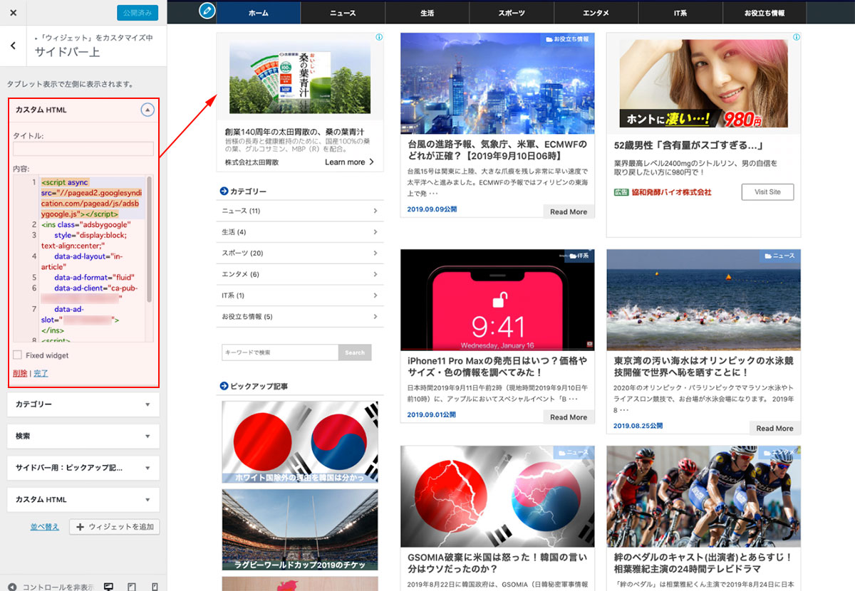The width and height of the screenshot is (855, 591).
Task: Click the 完了 link to finish editing
Action: [41, 373]
